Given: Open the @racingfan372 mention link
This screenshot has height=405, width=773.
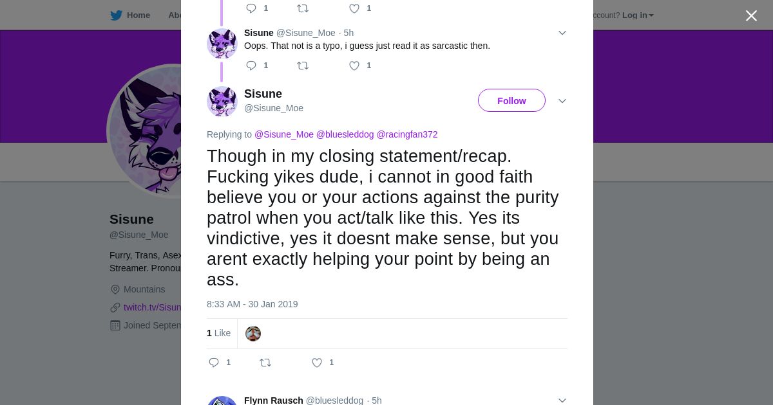Looking at the screenshot, I should pyautogui.click(x=407, y=134).
